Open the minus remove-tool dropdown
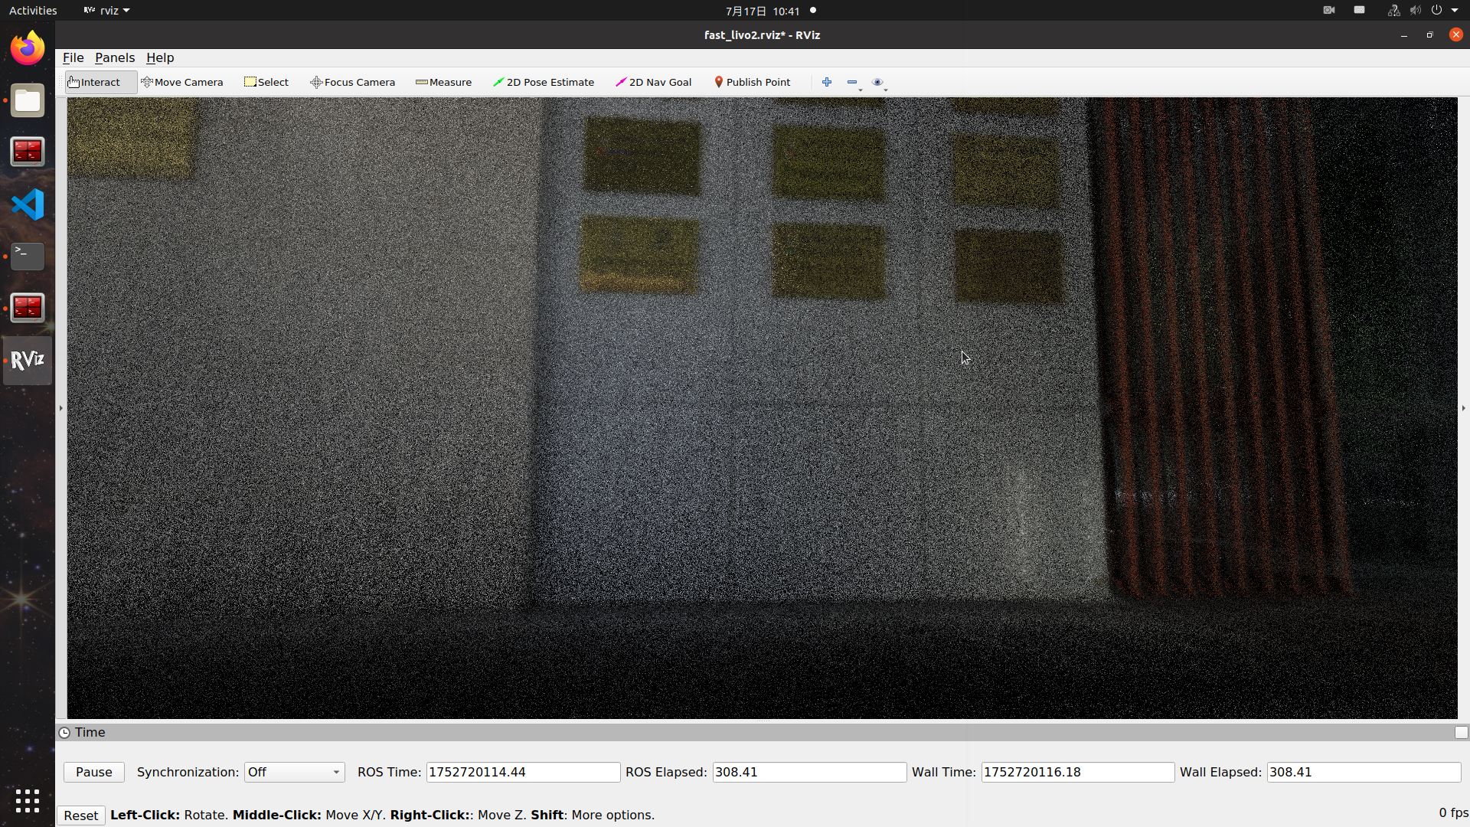 click(x=854, y=83)
